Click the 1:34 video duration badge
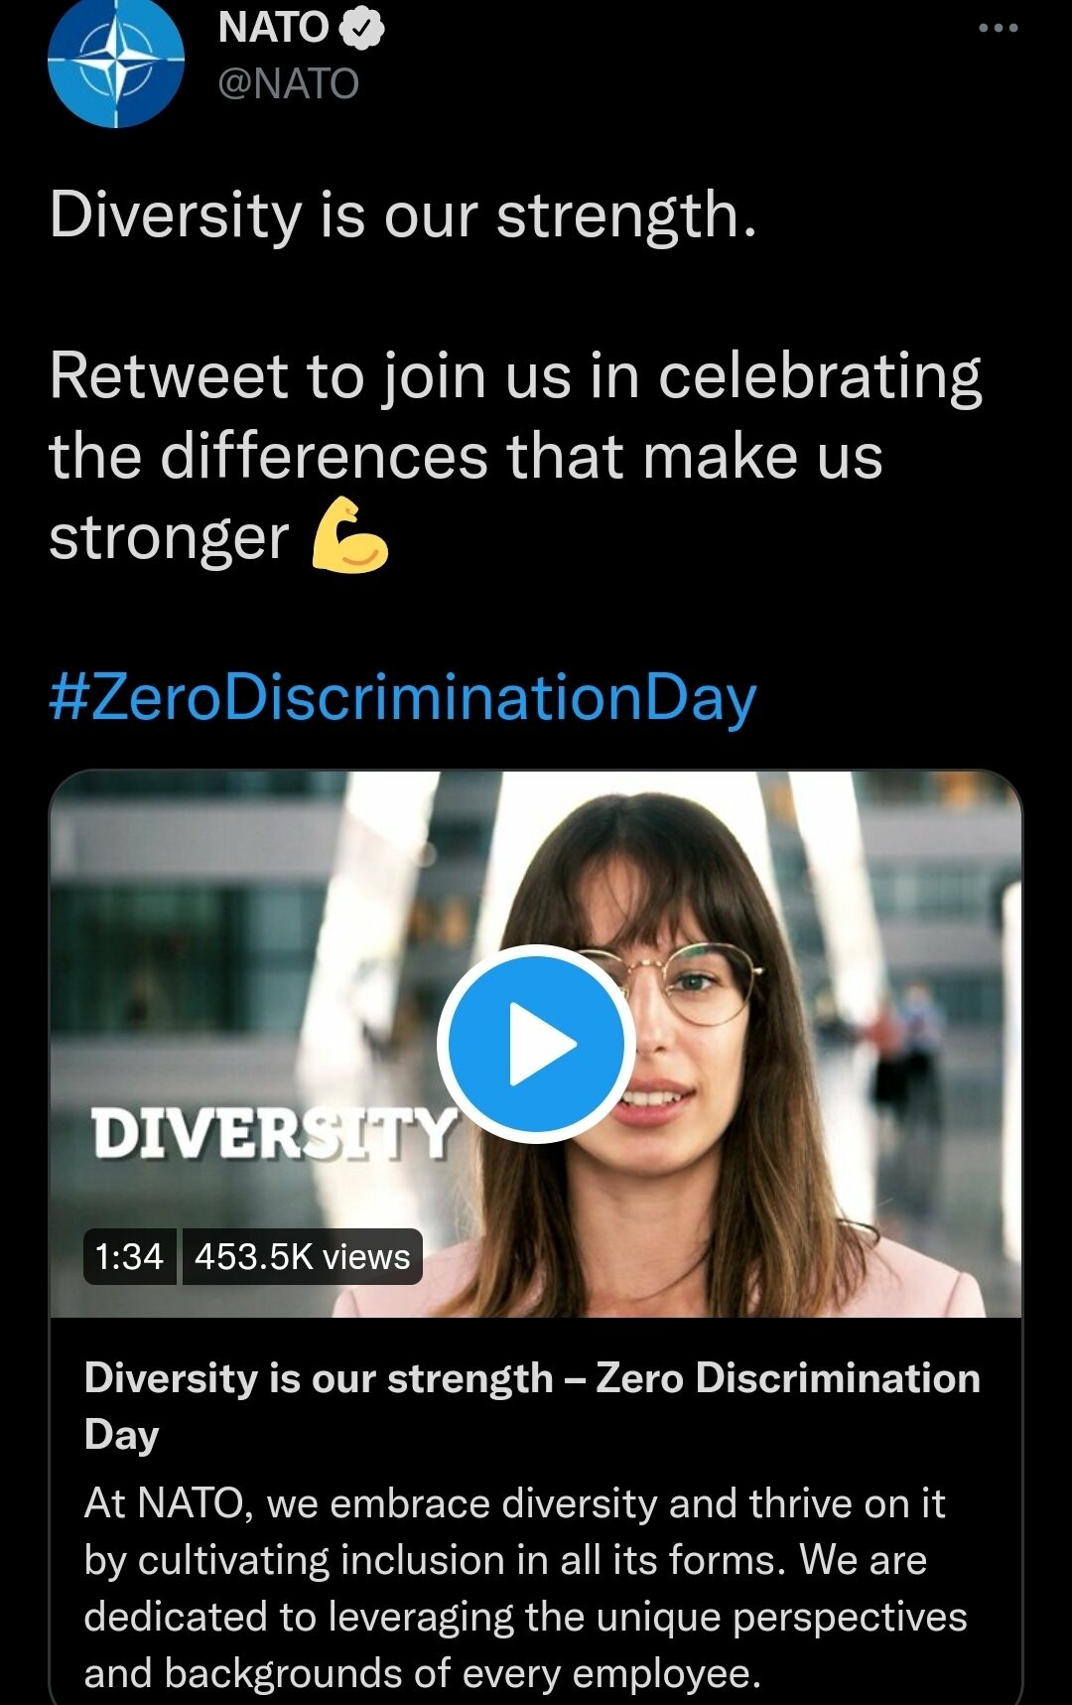This screenshot has height=1705, width=1072. pyautogui.click(x=129, y=1257)
